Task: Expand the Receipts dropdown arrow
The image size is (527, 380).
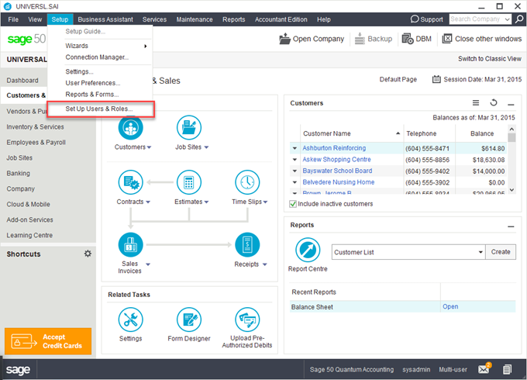Action: point(265,264)
